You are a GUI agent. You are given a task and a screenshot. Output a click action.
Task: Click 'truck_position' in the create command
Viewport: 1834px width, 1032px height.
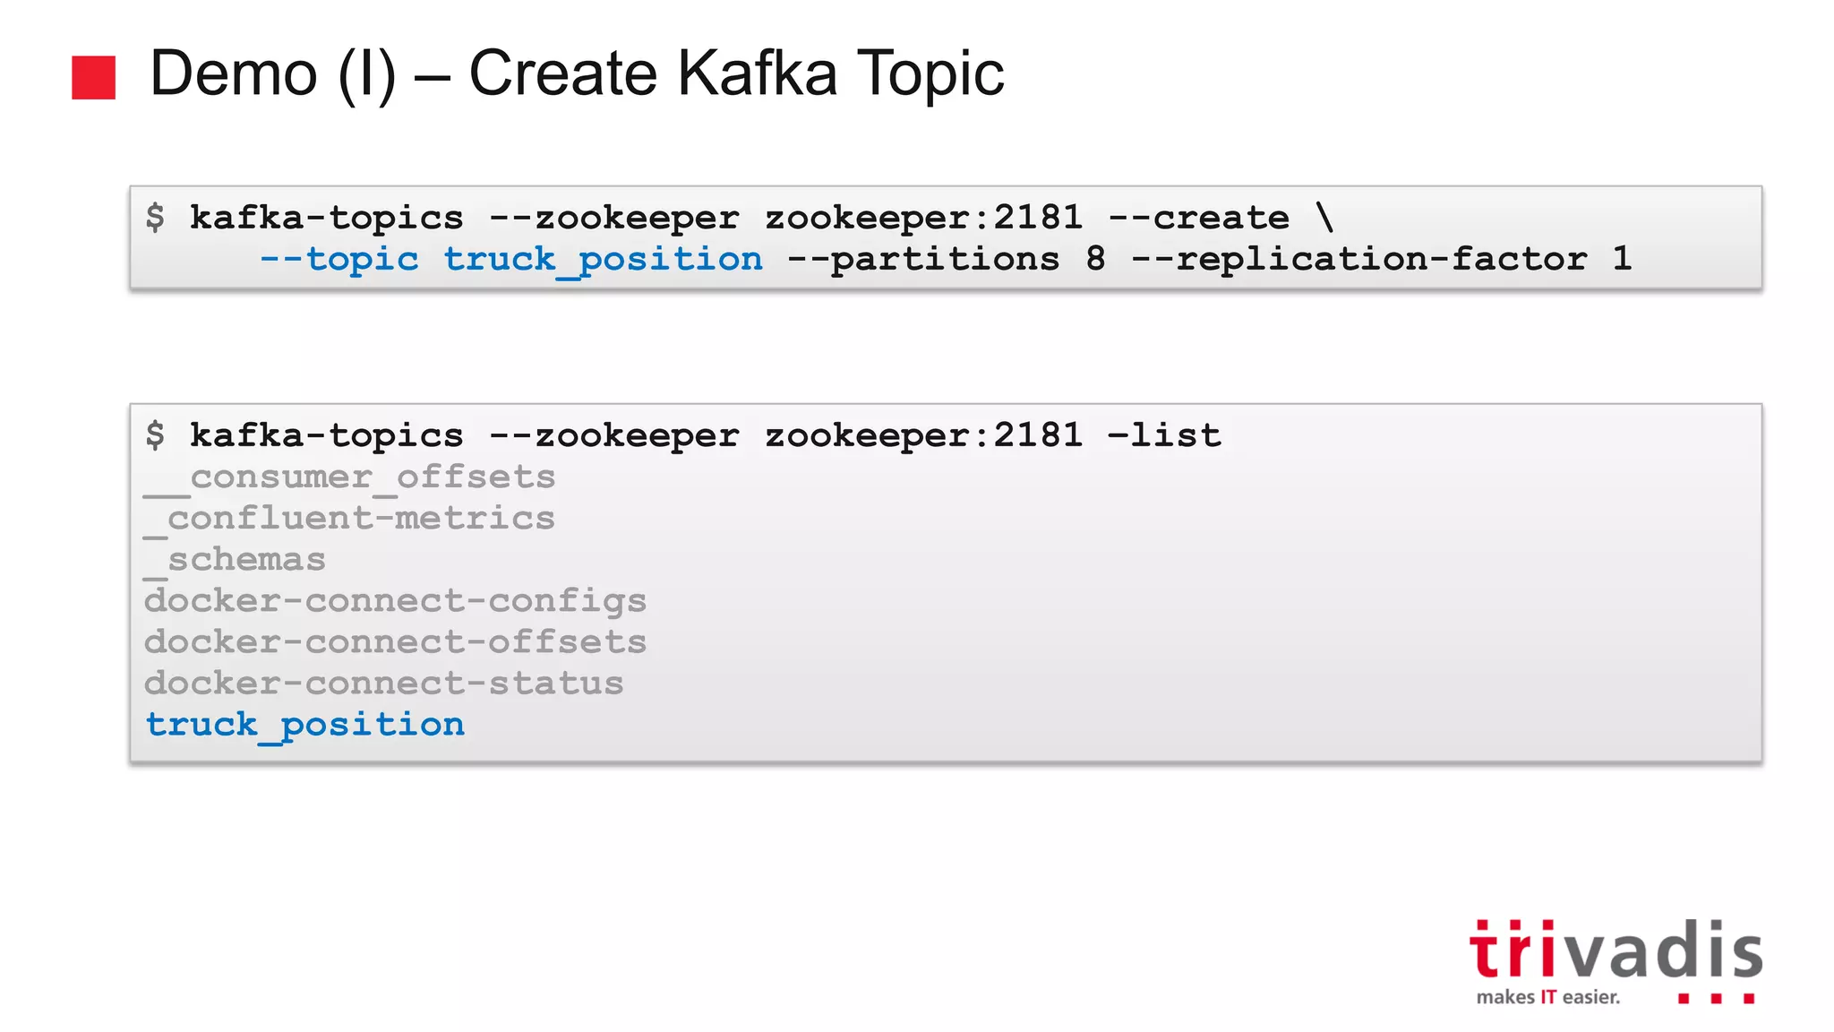(x=604, y=261)
